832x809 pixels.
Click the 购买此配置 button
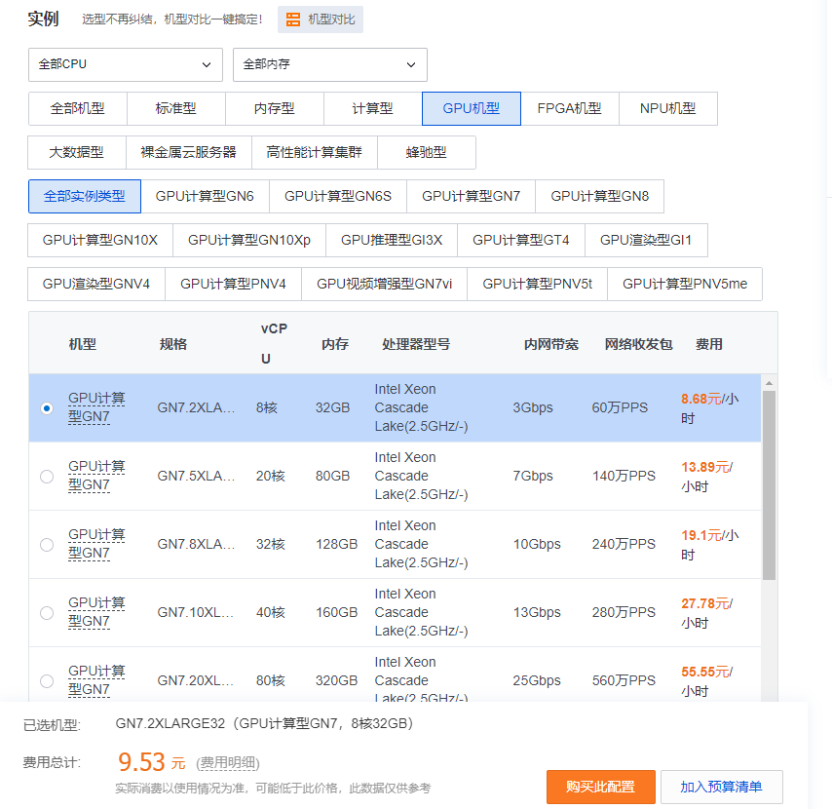601,787
